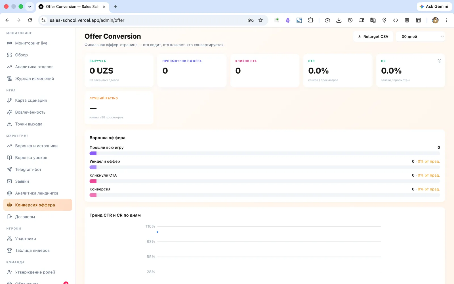Screen dimensions: 454x284
Task: Open the tab search dropdown arrow
Action: (30, 7)
